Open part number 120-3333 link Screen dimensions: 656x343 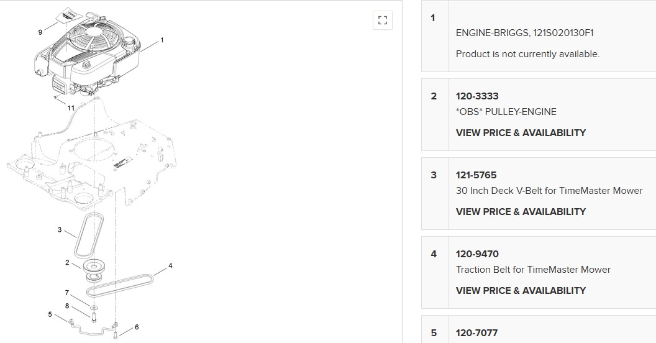point(477,96)
